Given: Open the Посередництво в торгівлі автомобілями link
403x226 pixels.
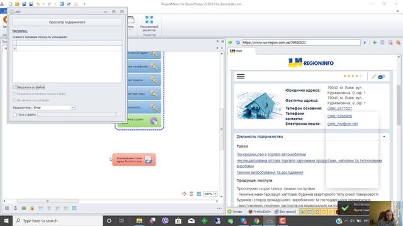Looking at the screenshot, I should tap(271, 154).
